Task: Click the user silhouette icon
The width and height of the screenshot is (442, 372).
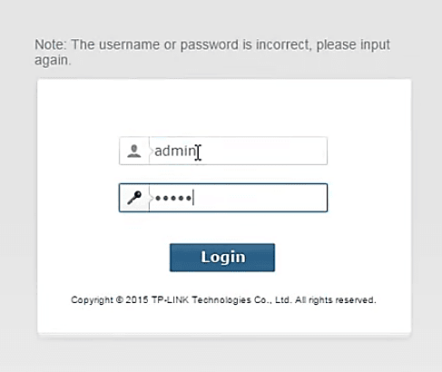Action: pos(134,151)
